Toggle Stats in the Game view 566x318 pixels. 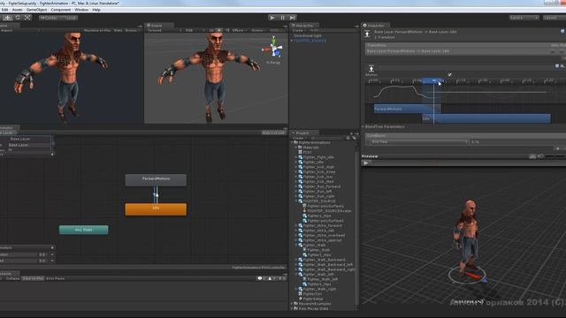[118, 31]
